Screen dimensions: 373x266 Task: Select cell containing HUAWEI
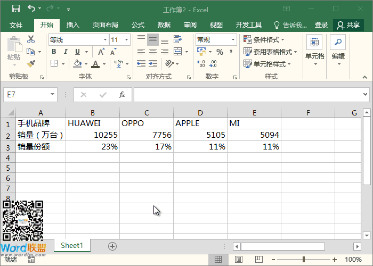[93, 123]
